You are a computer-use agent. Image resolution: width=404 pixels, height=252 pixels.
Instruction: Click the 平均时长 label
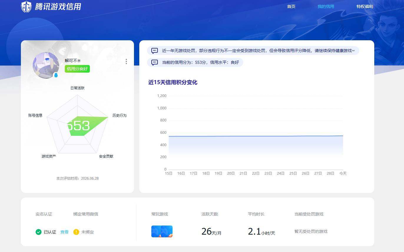(256, 214)
